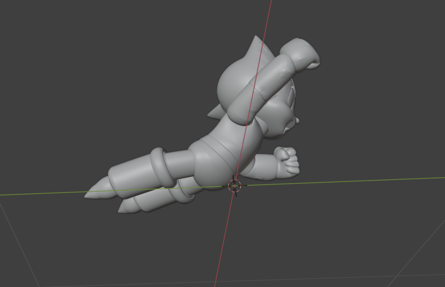Viewport: 445px width, 287px height.
Task: Click the 3D cursor at the origin
Action: tap(234, 186)
